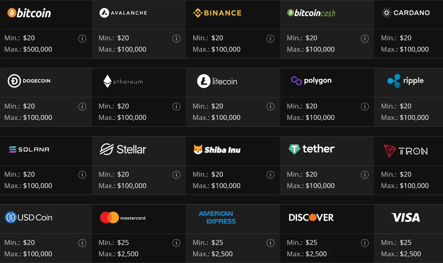Click the Shiba Inu logo
Screen dimensions: 443x263
coord(217,150)
